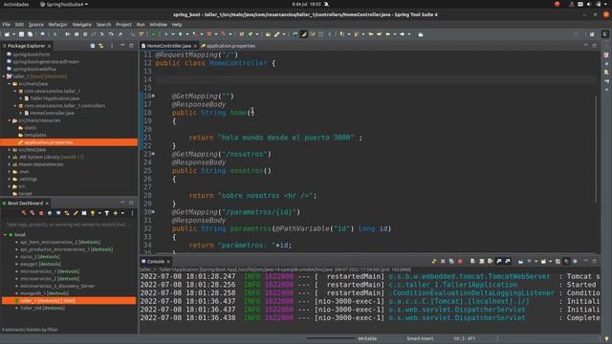Open Package Explorer view menu
This screenshot has height=344, width=612.
point(112,46)
